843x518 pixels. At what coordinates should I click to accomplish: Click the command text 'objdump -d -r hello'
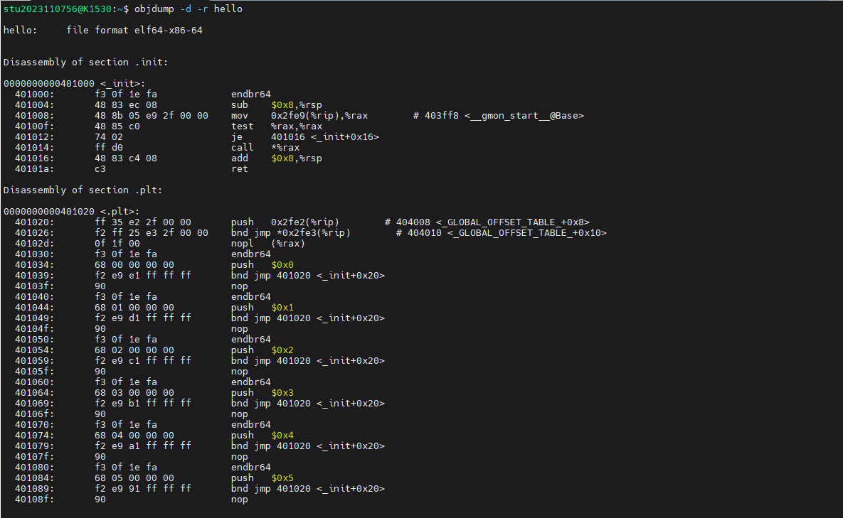[189, 9]
